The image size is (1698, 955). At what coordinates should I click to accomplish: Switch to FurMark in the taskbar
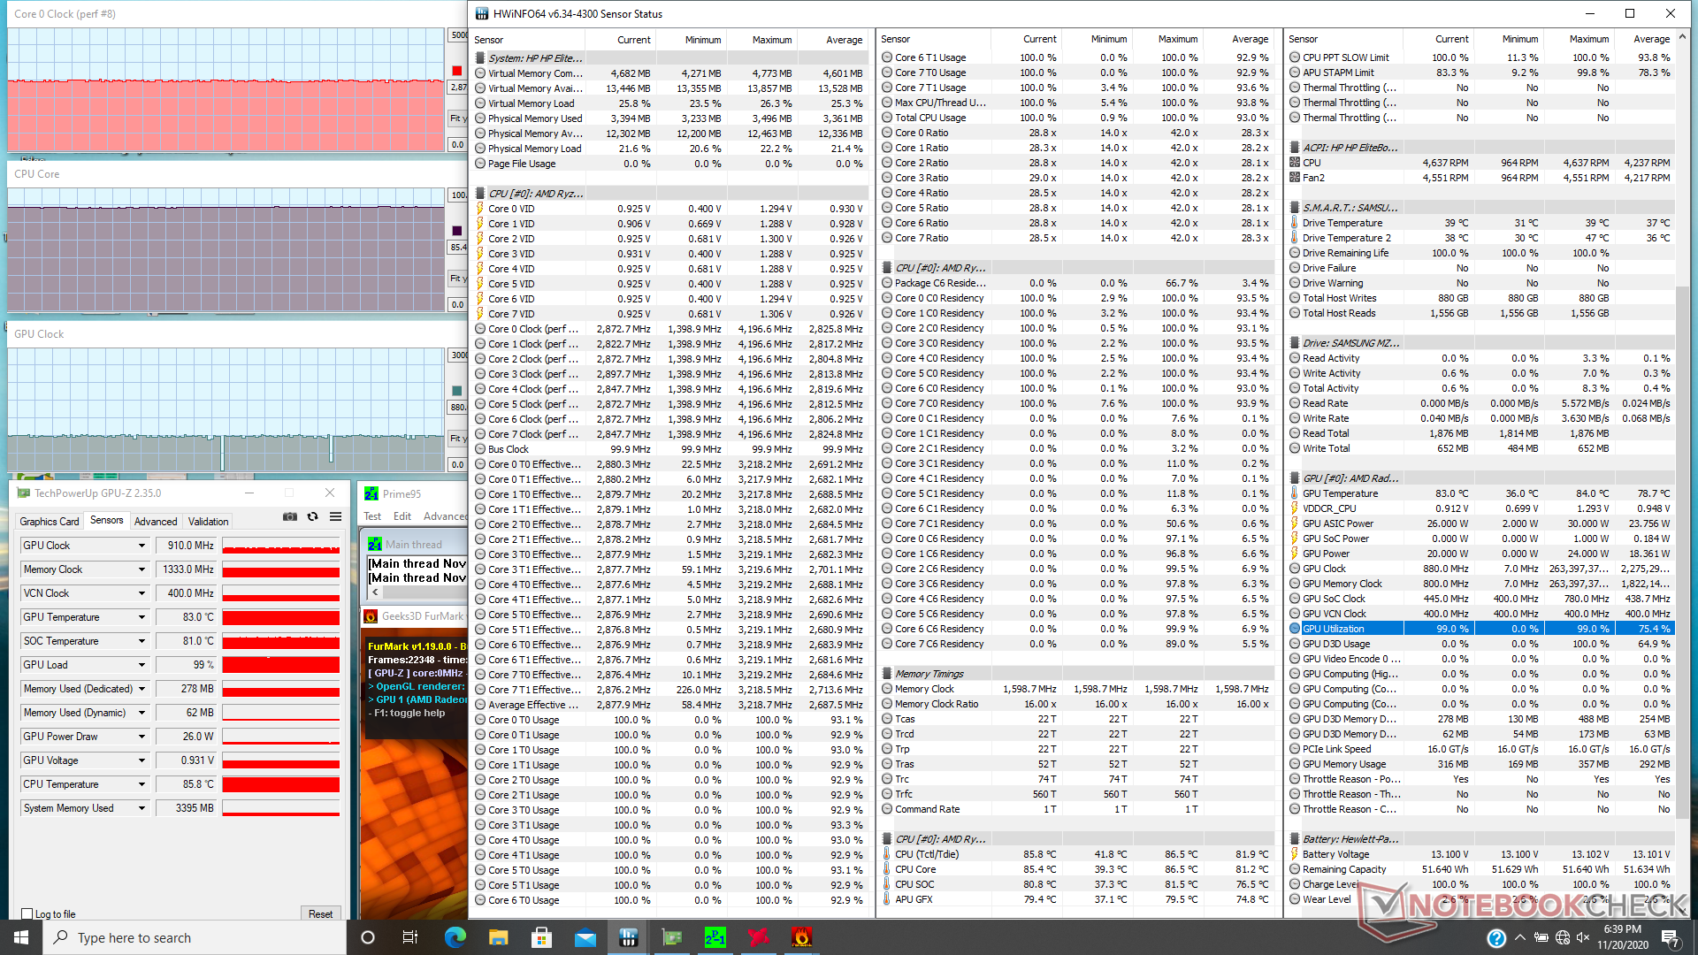[801, 937]
